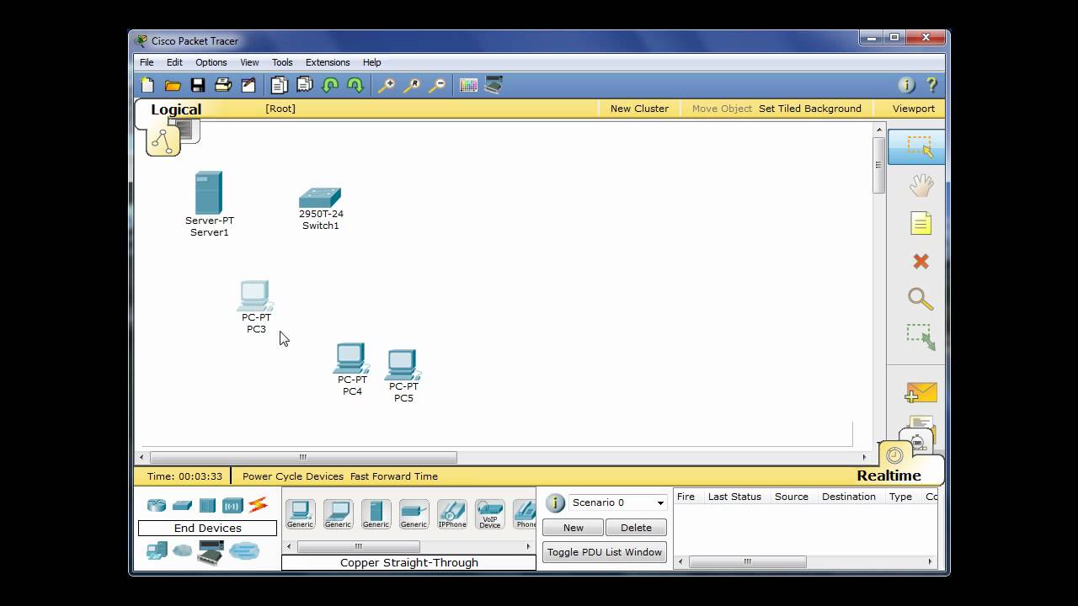This screenshot has height=606, width=1078.
Task: Open the View menu
Action: (249, 62)
